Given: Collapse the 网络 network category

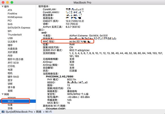Looking at the screenshot, I should click(x=3, y=94).
